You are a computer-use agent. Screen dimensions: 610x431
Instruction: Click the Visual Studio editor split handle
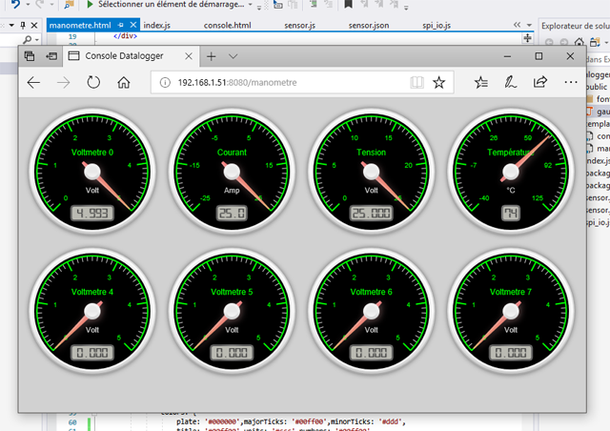[x=527, y=38]
